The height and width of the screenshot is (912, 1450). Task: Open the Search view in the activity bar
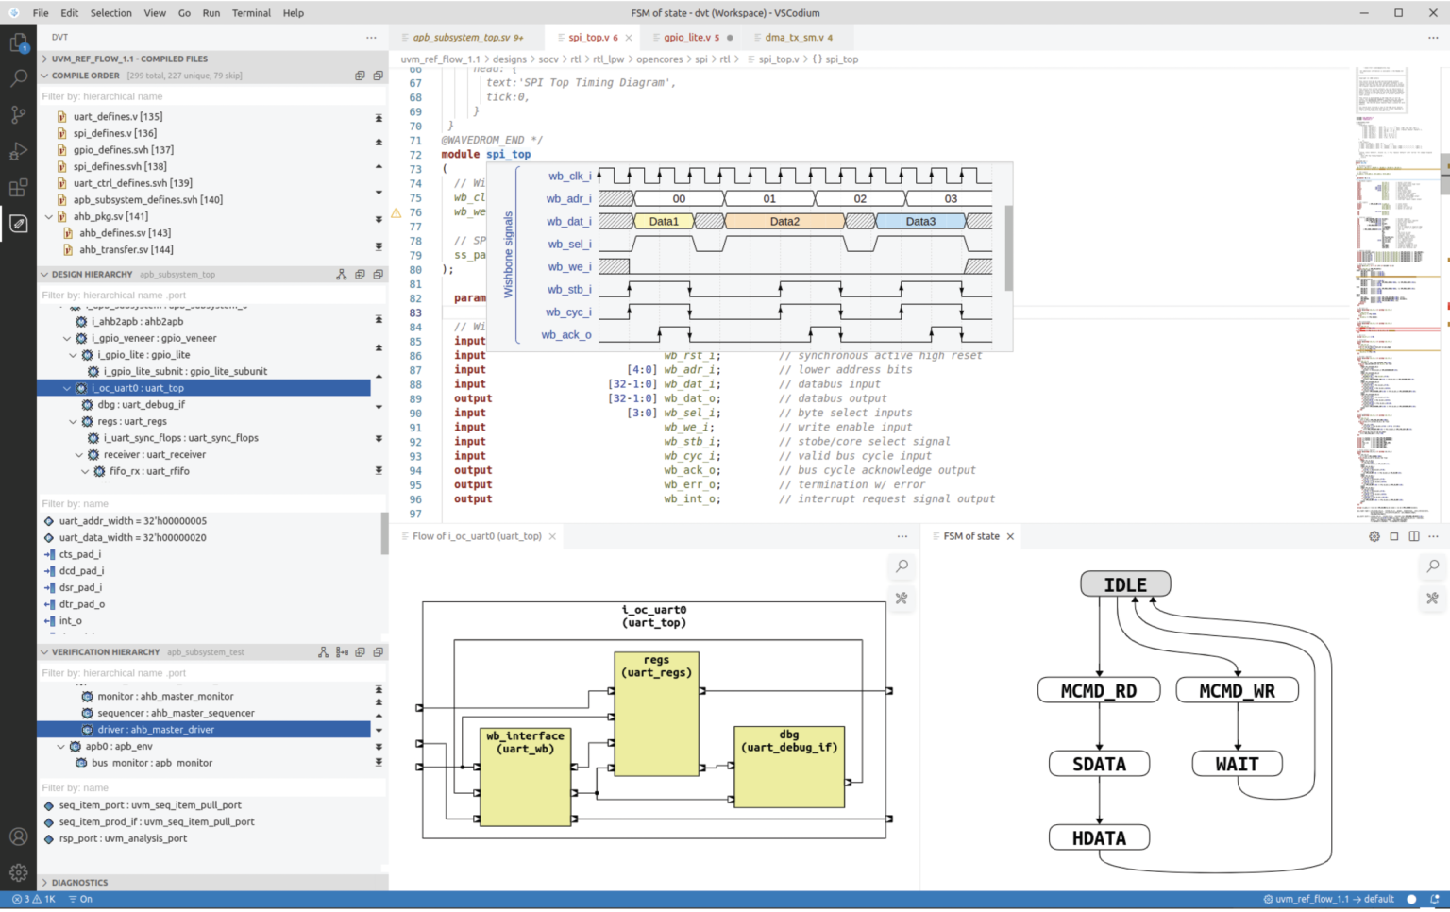click(18, 77)
